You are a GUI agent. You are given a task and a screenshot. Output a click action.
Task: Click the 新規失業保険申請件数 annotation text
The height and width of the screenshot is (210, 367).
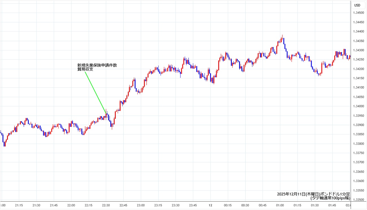point(97,65)
